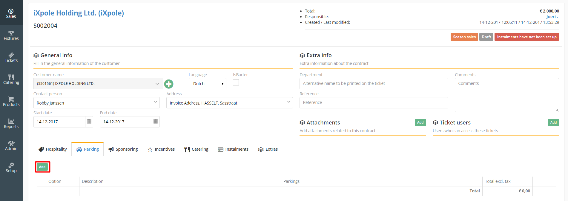Open the Language dropdown showing Dutch
Viewport: 568px width, 201px height.
pos(207,84)
